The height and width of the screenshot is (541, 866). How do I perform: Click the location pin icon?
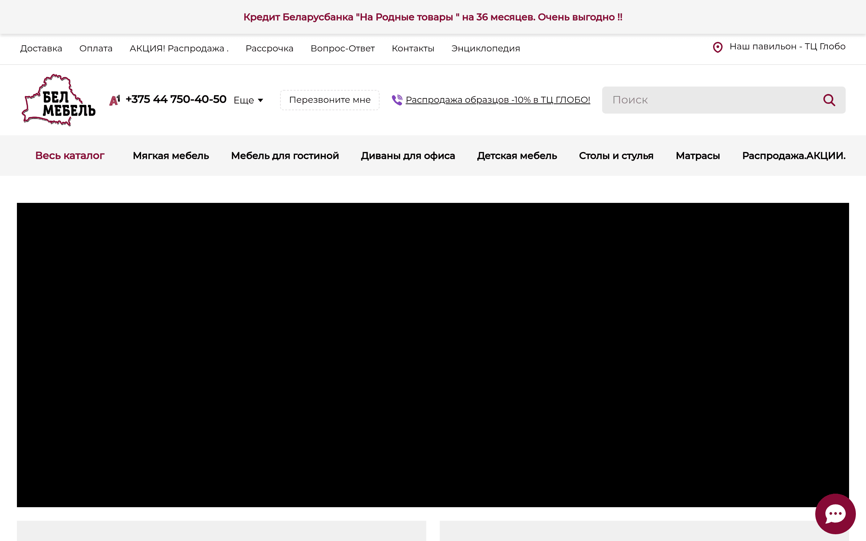[x=717, y=47]
